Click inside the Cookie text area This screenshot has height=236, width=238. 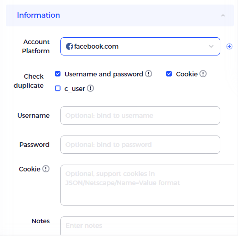click(147, 185)
